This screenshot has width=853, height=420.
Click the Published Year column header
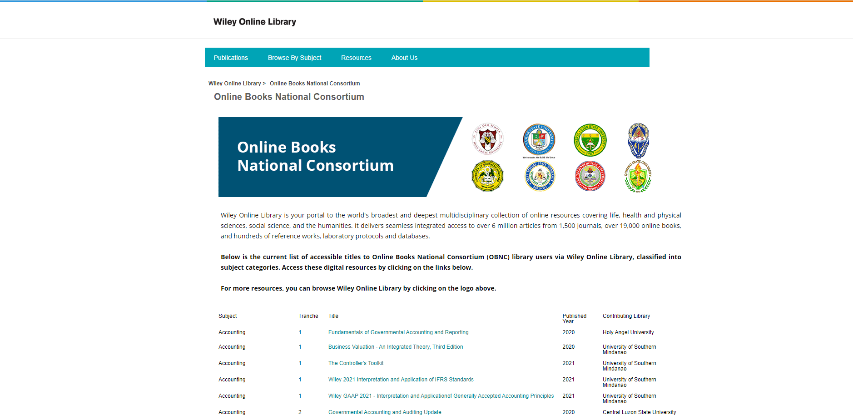[575, 319]
